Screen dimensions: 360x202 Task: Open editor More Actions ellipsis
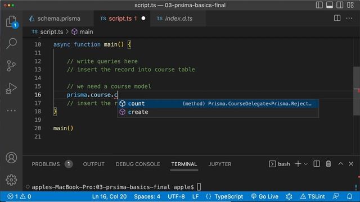tap(349, 19)
